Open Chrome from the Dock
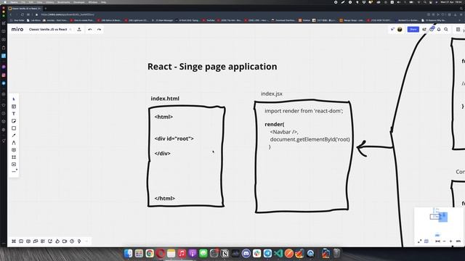 click(x=150, y=253)
